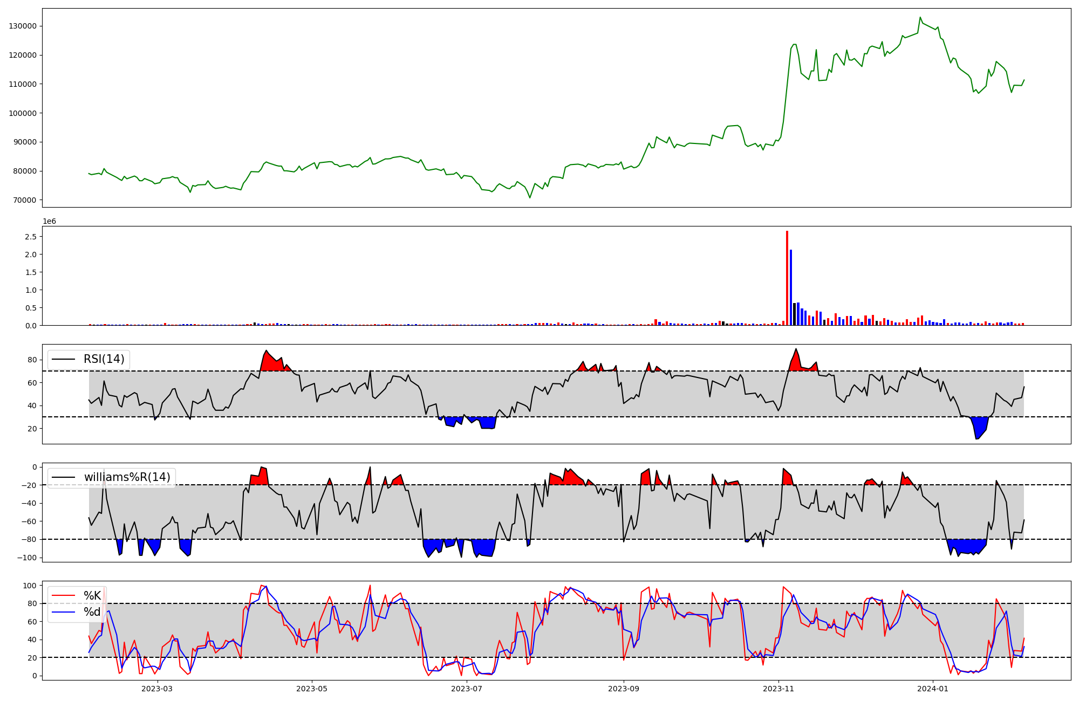The width and height of the screenshot is (1079, 701).
Task: Click the 2023-05 date tick label
Action: (312, 689)
